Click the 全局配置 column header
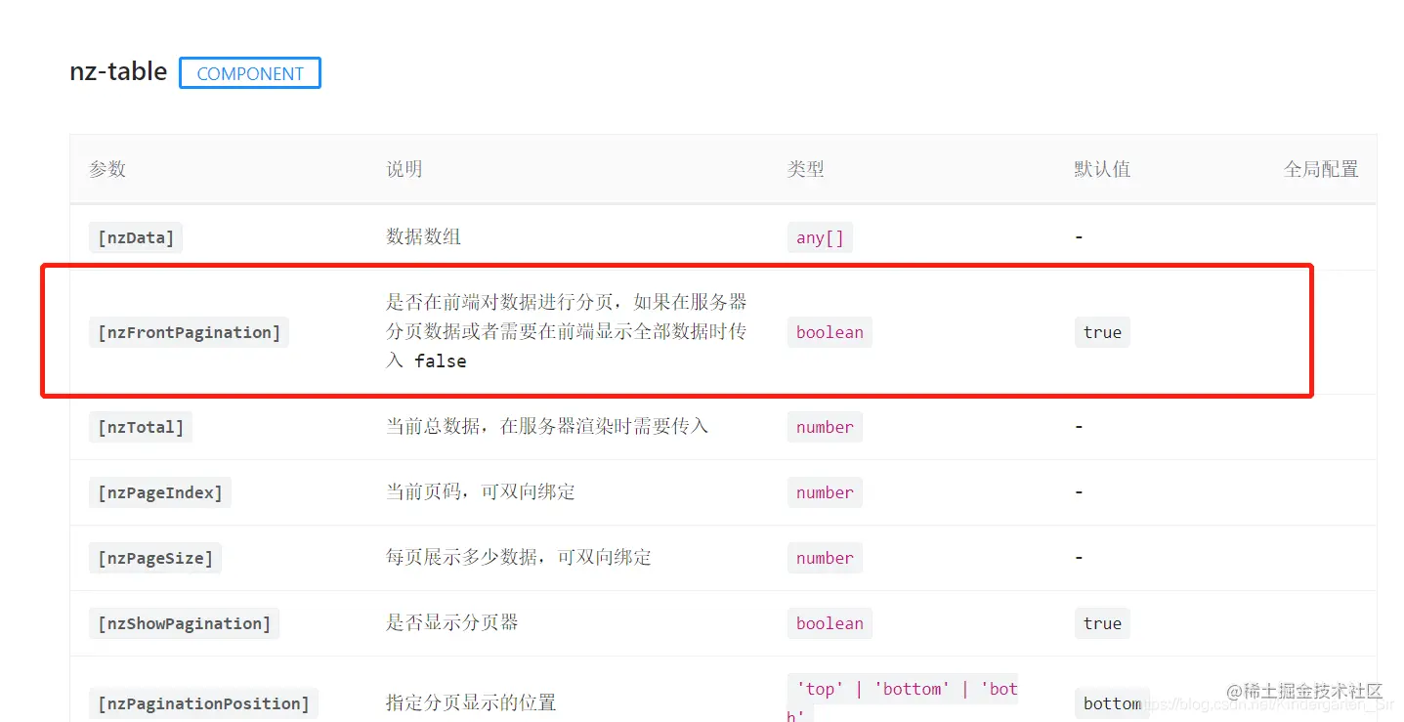This screenshot has height=722, width=1404. click(1321, 169)
